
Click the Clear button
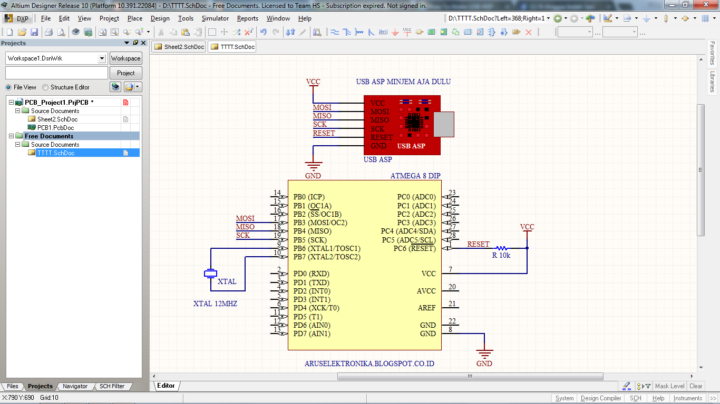click(x=696, y=386)
